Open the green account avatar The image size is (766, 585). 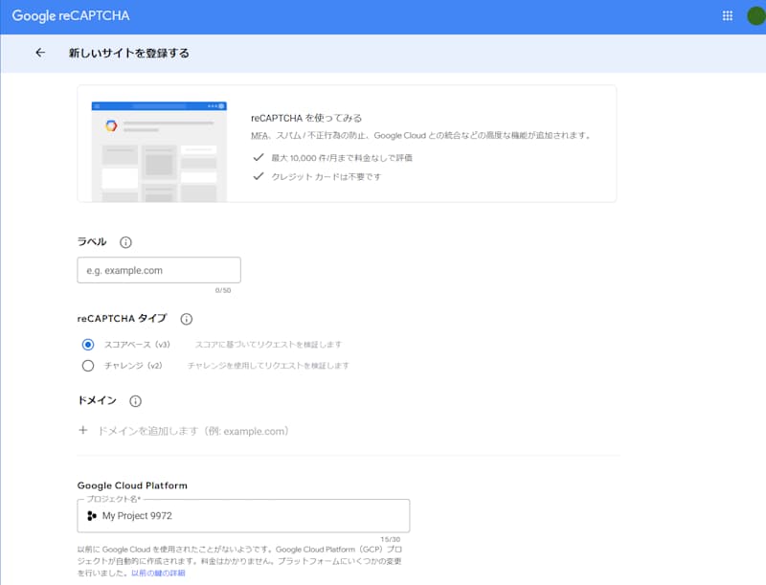[x=756, y=15]
